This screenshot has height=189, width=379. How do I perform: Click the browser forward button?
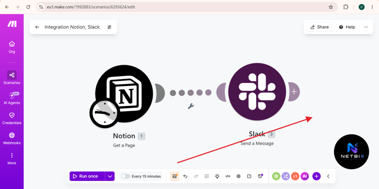pos(17,7)
